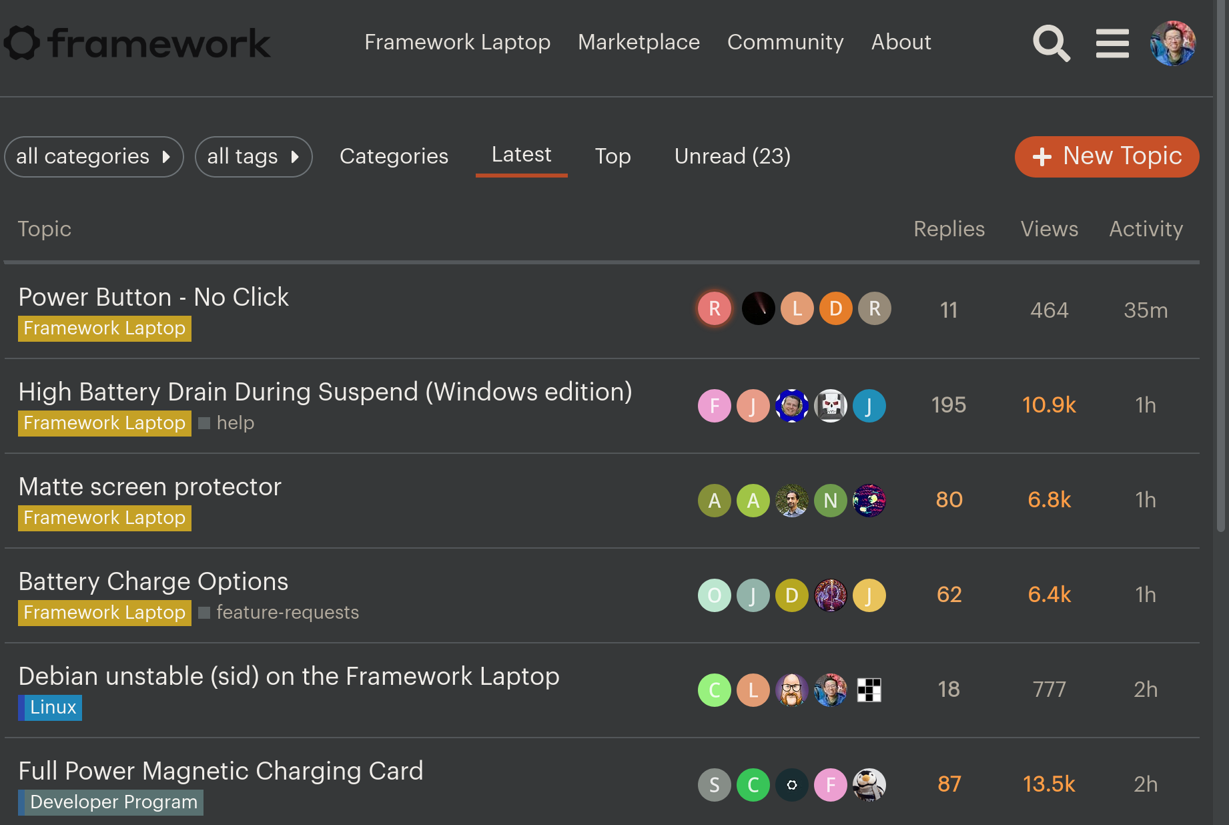Sort topics by Views column

coord(1050,229)
